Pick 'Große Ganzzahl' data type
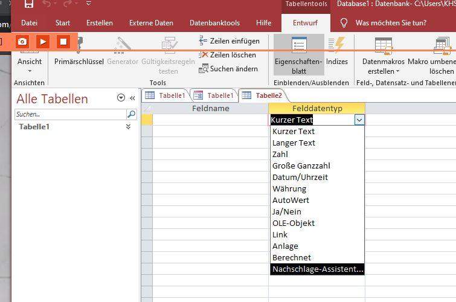 tap(317, 166)
